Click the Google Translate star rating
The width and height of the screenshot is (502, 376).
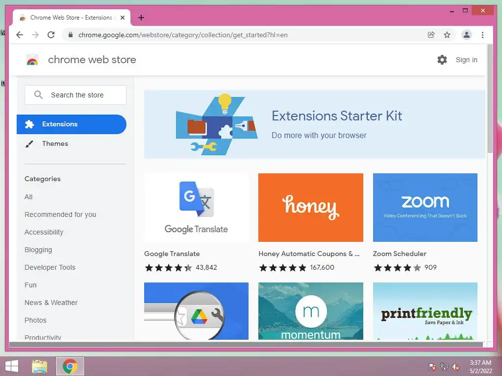click(169, 268)
